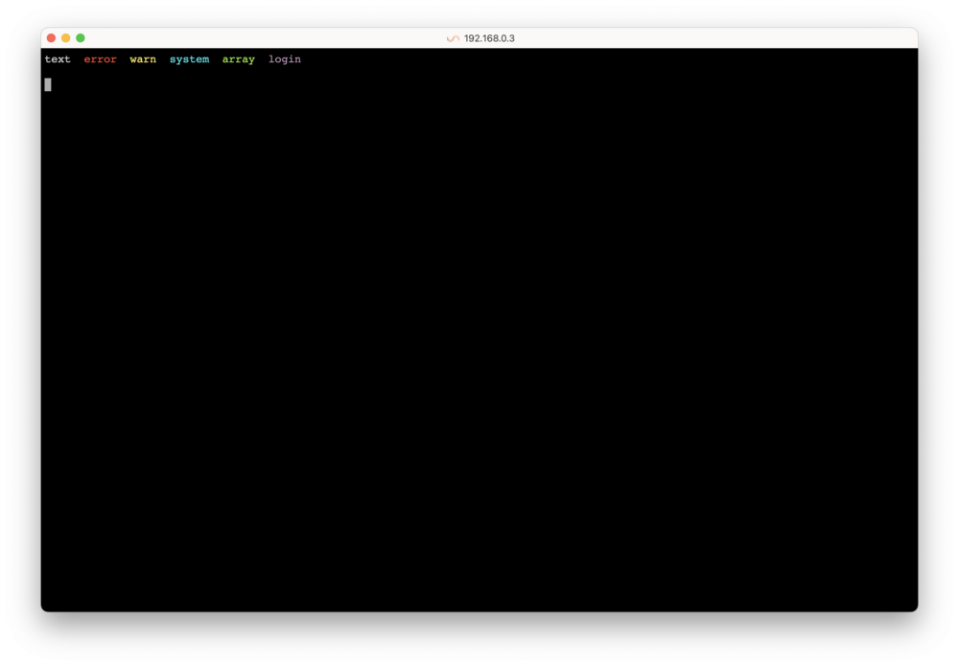This screenshot has height=666, width=959.
Task: Minimize the window with yellow button
Action: point(65,38)
